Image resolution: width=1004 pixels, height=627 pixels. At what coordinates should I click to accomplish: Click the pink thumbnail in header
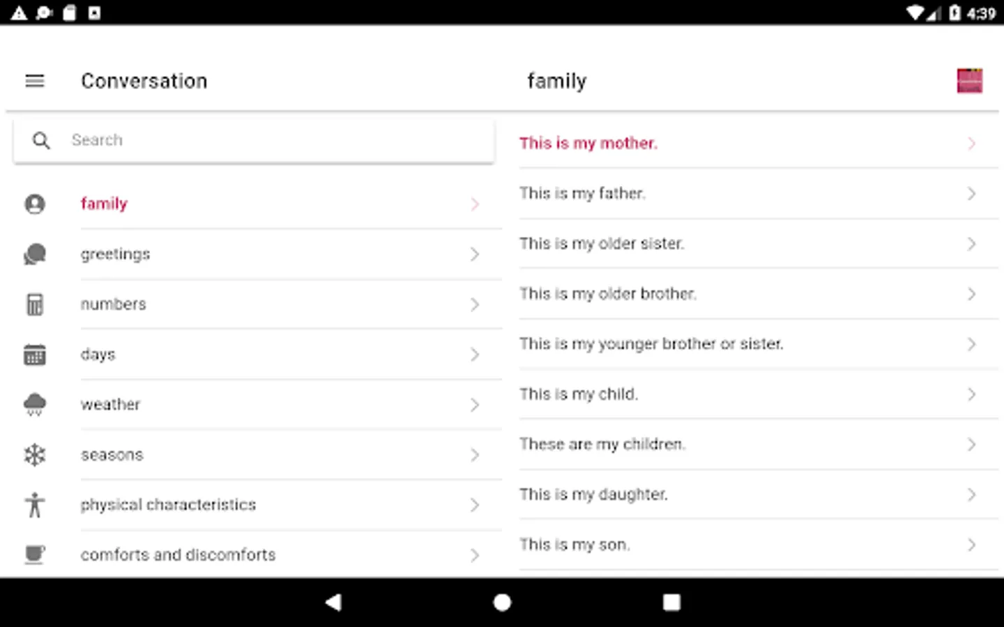[969, 81]
